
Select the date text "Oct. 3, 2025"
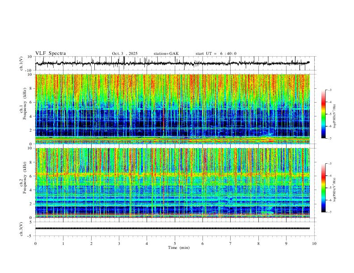[125, 54]
